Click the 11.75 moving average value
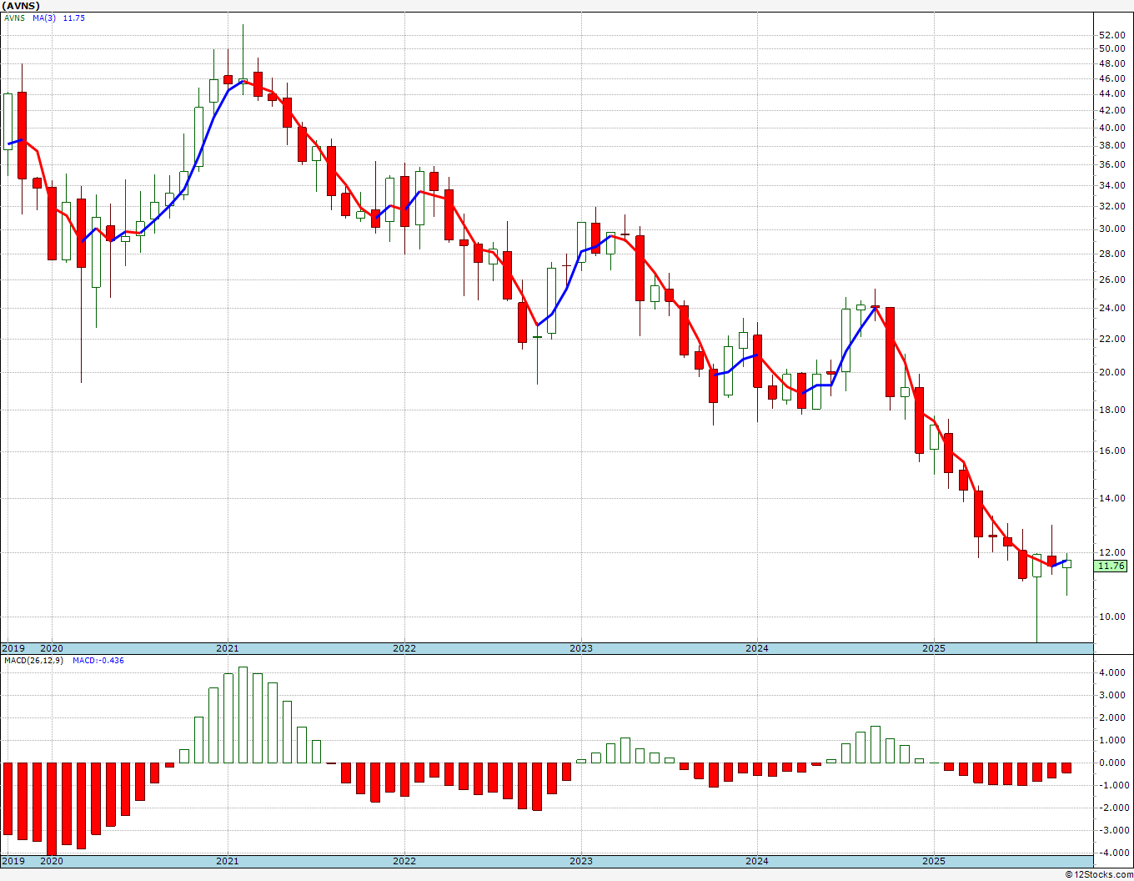1134x881 pixels. coord(73,18)
